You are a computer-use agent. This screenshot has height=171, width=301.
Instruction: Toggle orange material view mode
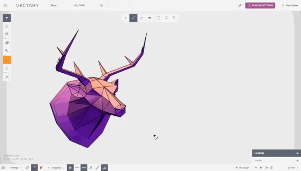tap(41, 168)
